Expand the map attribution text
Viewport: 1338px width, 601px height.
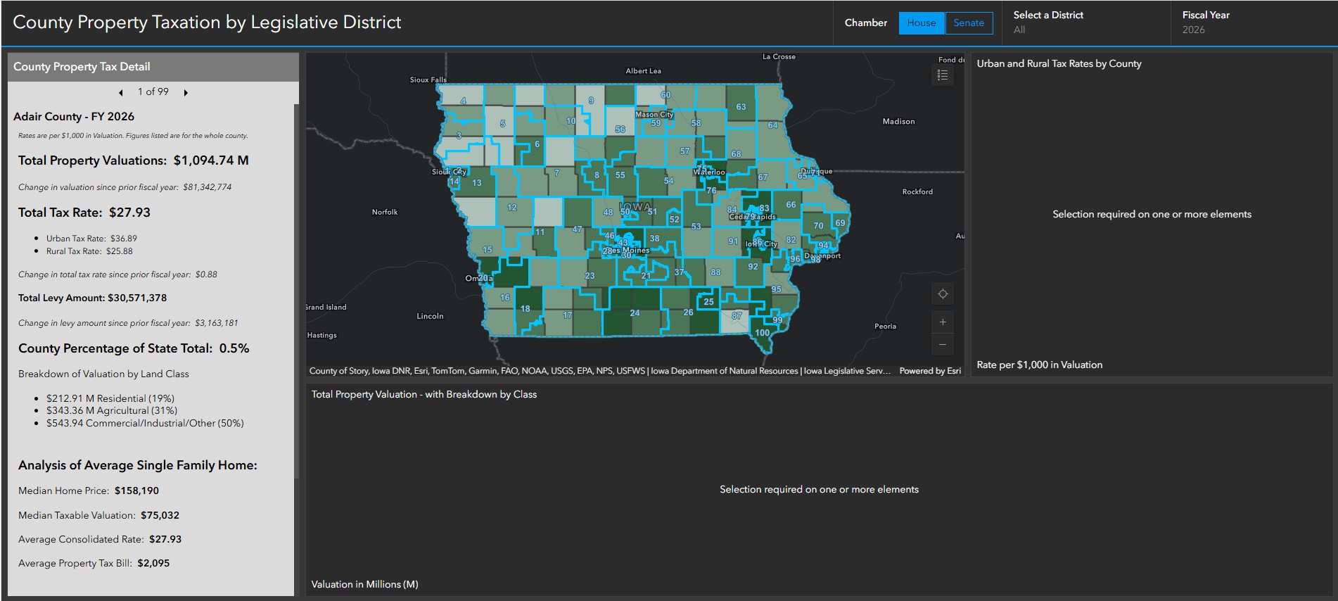coord(598,371)
